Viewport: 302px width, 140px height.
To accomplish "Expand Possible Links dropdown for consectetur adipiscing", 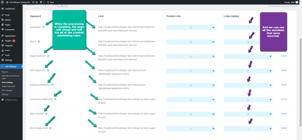I will click(x=191, y=100).
